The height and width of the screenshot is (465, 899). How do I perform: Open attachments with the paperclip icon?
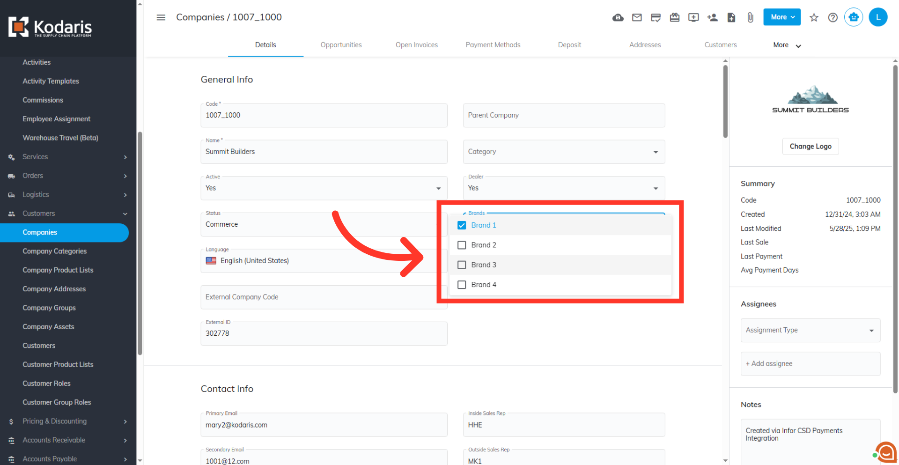click(750, 17)
